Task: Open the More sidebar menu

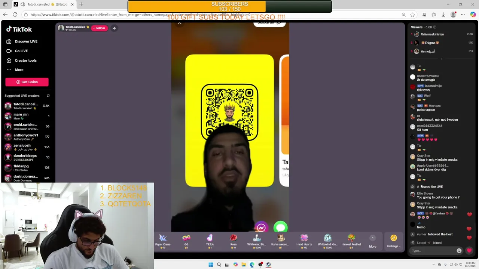Action: (15, 70)
